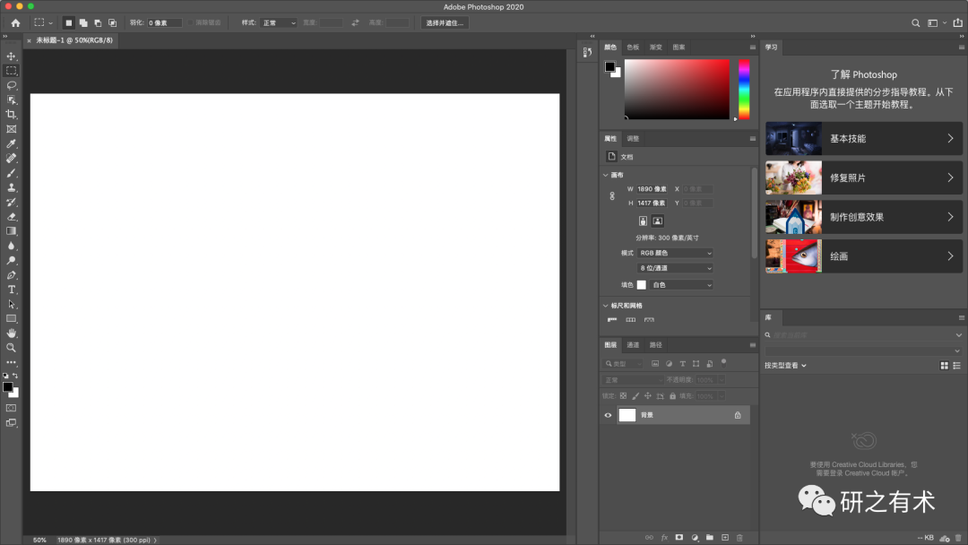This screenshot has width=968, height=545.
Task: Switch to the 路径 tab
Action: pos(655,345)
